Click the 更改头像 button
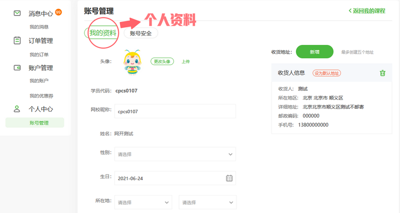400x213 pixels. [162, 61]
